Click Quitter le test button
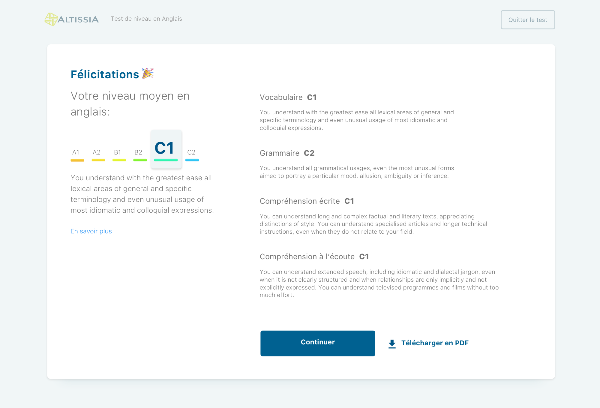The width and height of the screenshot is (600, 408). [x=528, y=20]
